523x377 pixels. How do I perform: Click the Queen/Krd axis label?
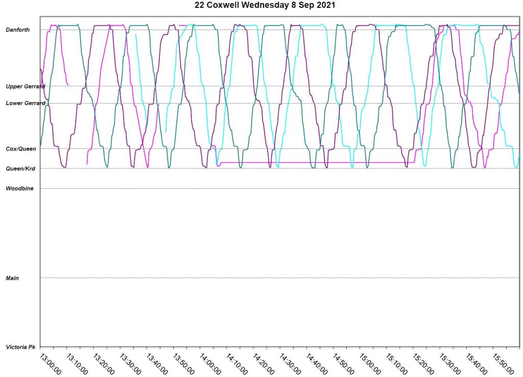point(20,169)
